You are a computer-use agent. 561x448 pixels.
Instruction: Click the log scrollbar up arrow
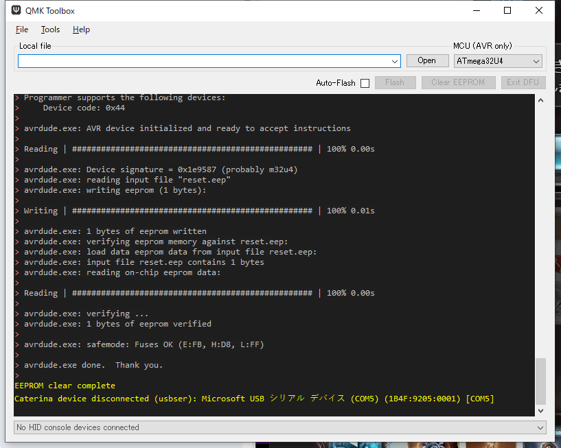pos(540,100)
